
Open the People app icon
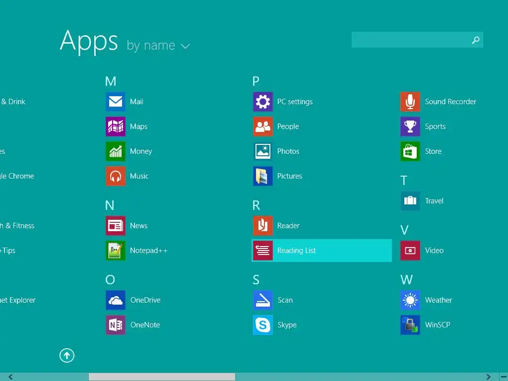coord(263,127)
